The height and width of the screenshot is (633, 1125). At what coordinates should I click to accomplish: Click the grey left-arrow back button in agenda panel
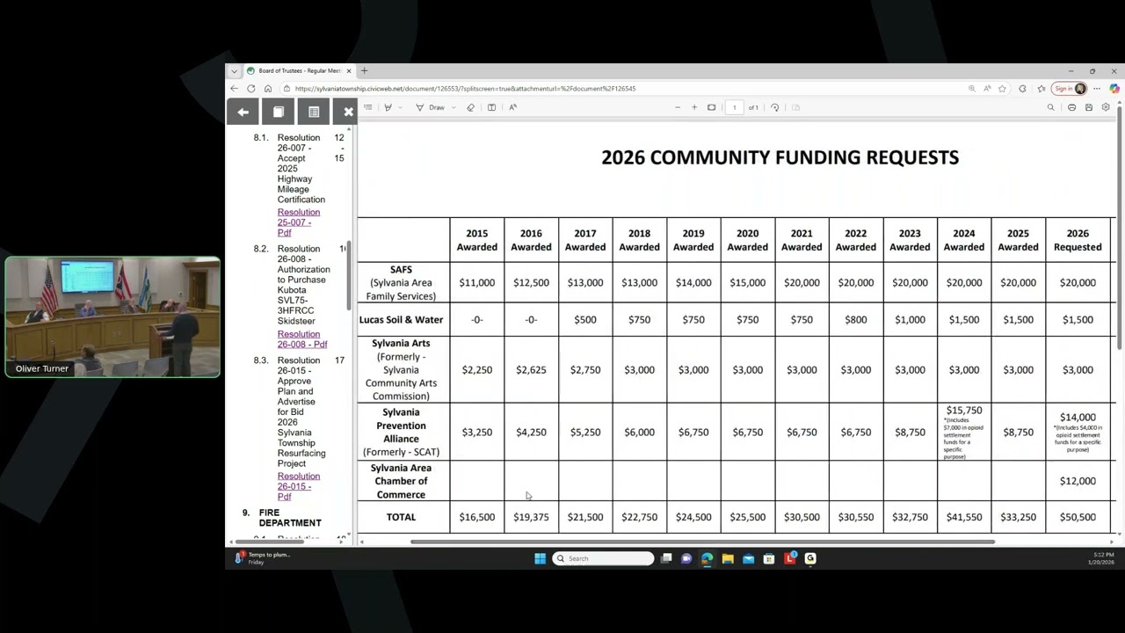[x=243, y=112]
